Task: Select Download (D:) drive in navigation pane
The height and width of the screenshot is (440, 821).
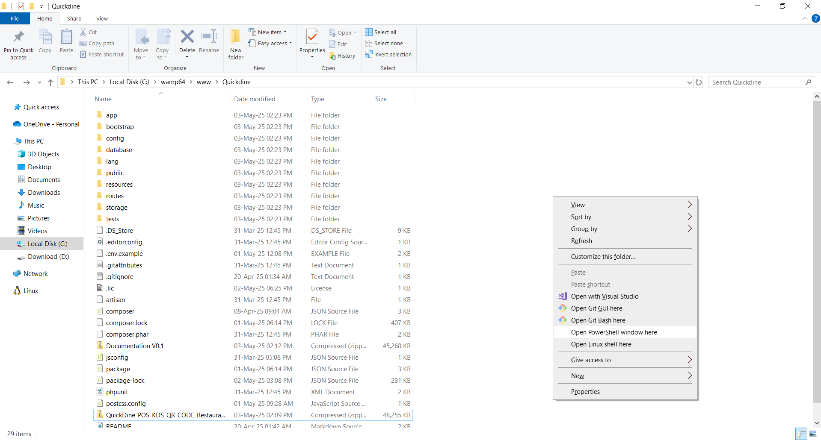Action: (48, 256)
